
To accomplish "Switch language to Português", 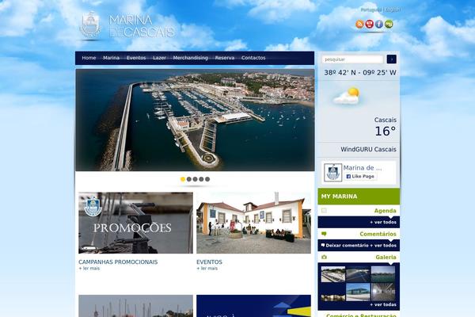I will pos(371,10).
